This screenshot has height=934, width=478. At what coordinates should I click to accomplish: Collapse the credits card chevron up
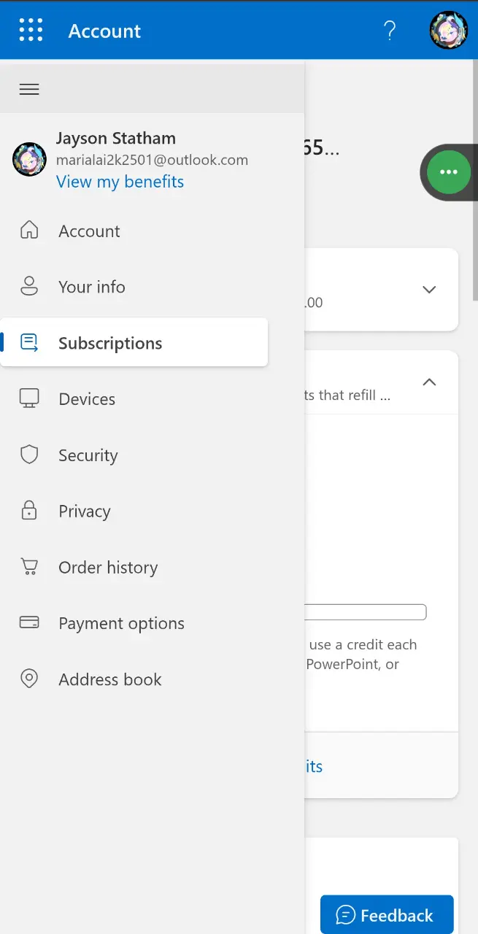pos(429,382)
